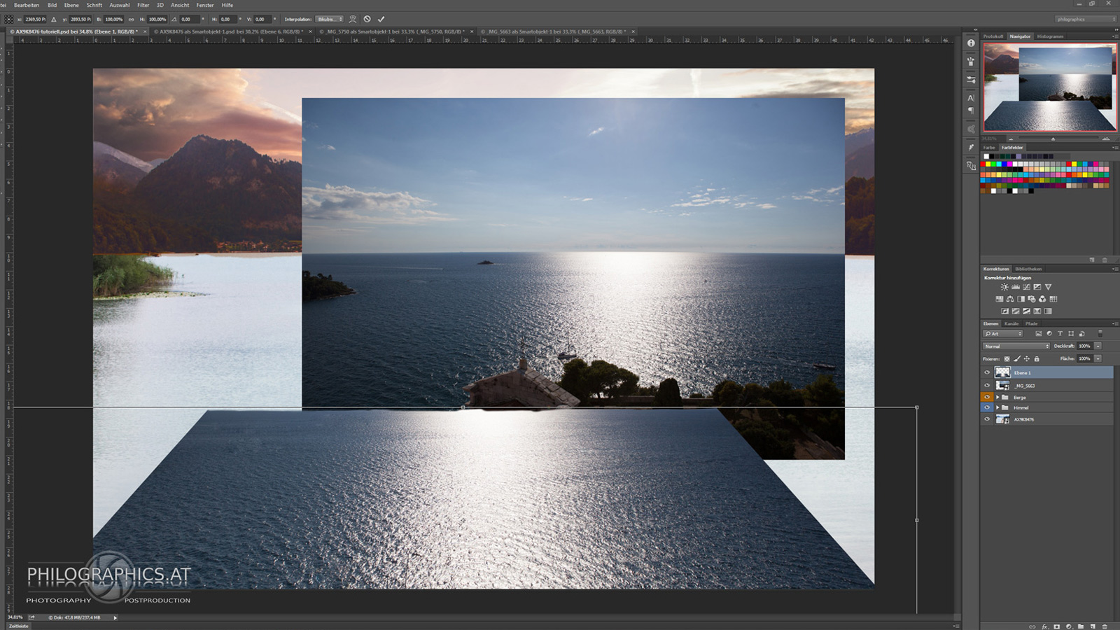This screenshot has width=1120, height=630.
Task: Add a Color Balance adjustment (scales icon)
Action: [1010, 299]
